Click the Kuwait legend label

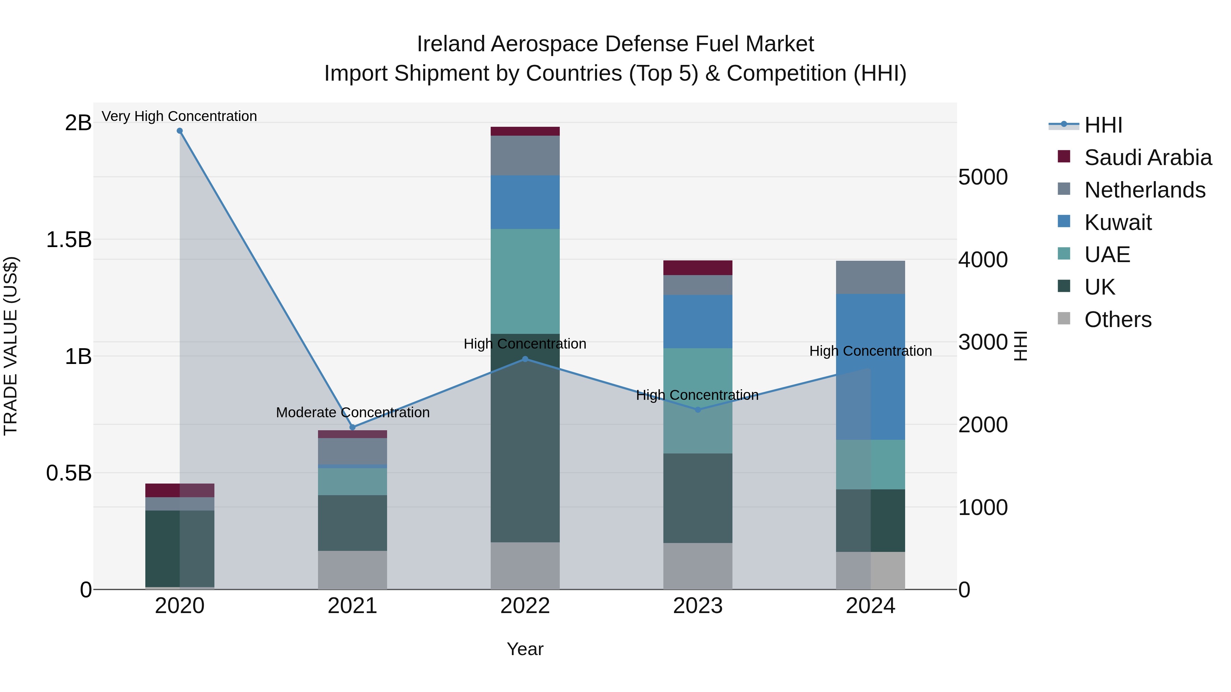pos(1118,222)
